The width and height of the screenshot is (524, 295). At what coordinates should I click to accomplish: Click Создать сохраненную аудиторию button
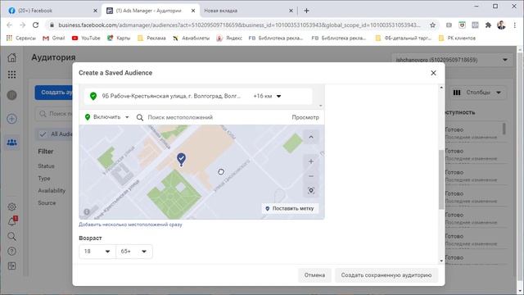pyautogui.click(x=386, y=275)
